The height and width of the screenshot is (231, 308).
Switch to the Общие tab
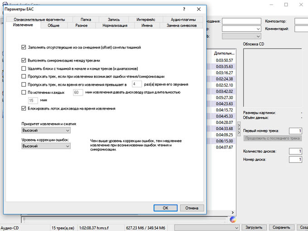[53, 26]
